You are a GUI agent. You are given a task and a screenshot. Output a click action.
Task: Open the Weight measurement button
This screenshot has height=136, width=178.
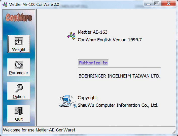19,44
